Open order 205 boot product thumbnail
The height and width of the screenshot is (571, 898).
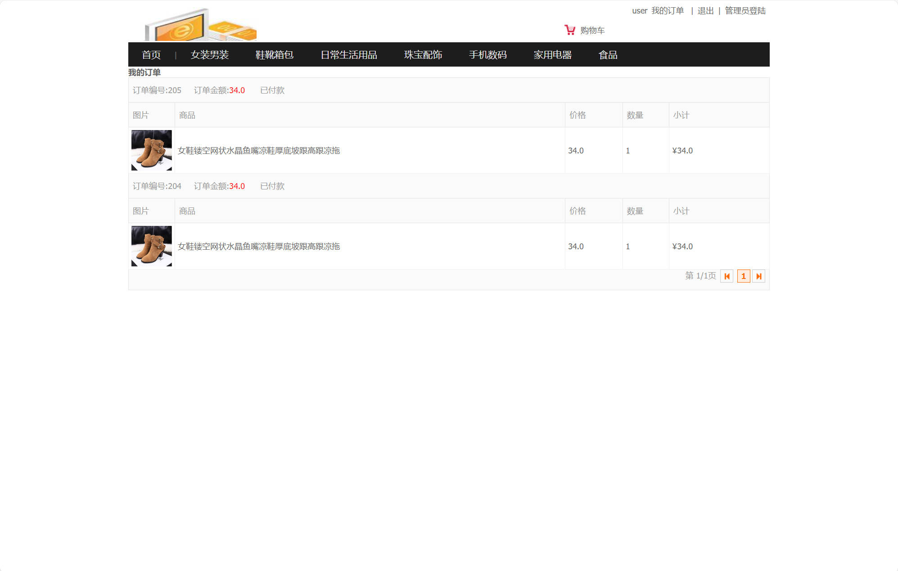[151, 150]
